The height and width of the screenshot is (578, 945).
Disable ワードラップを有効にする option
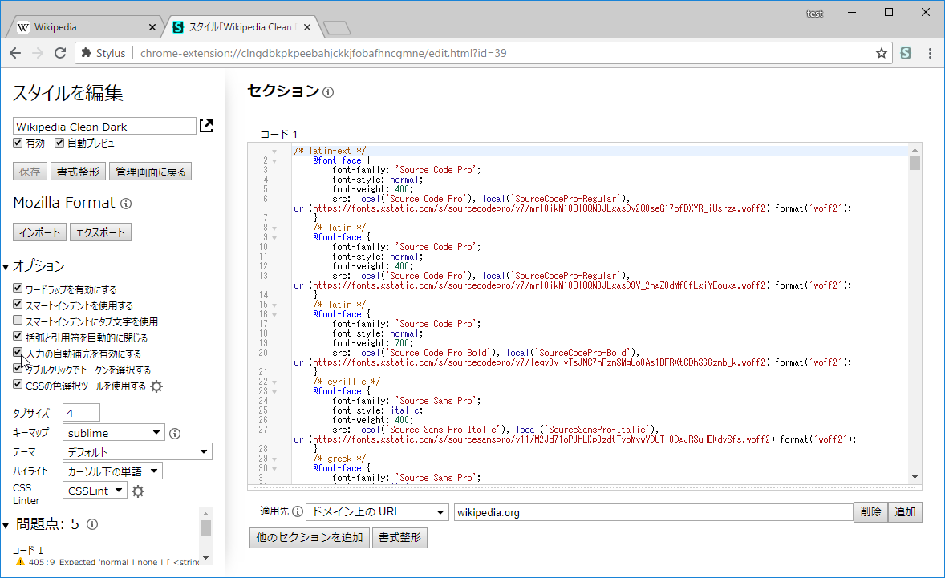[x=18, y=289]
